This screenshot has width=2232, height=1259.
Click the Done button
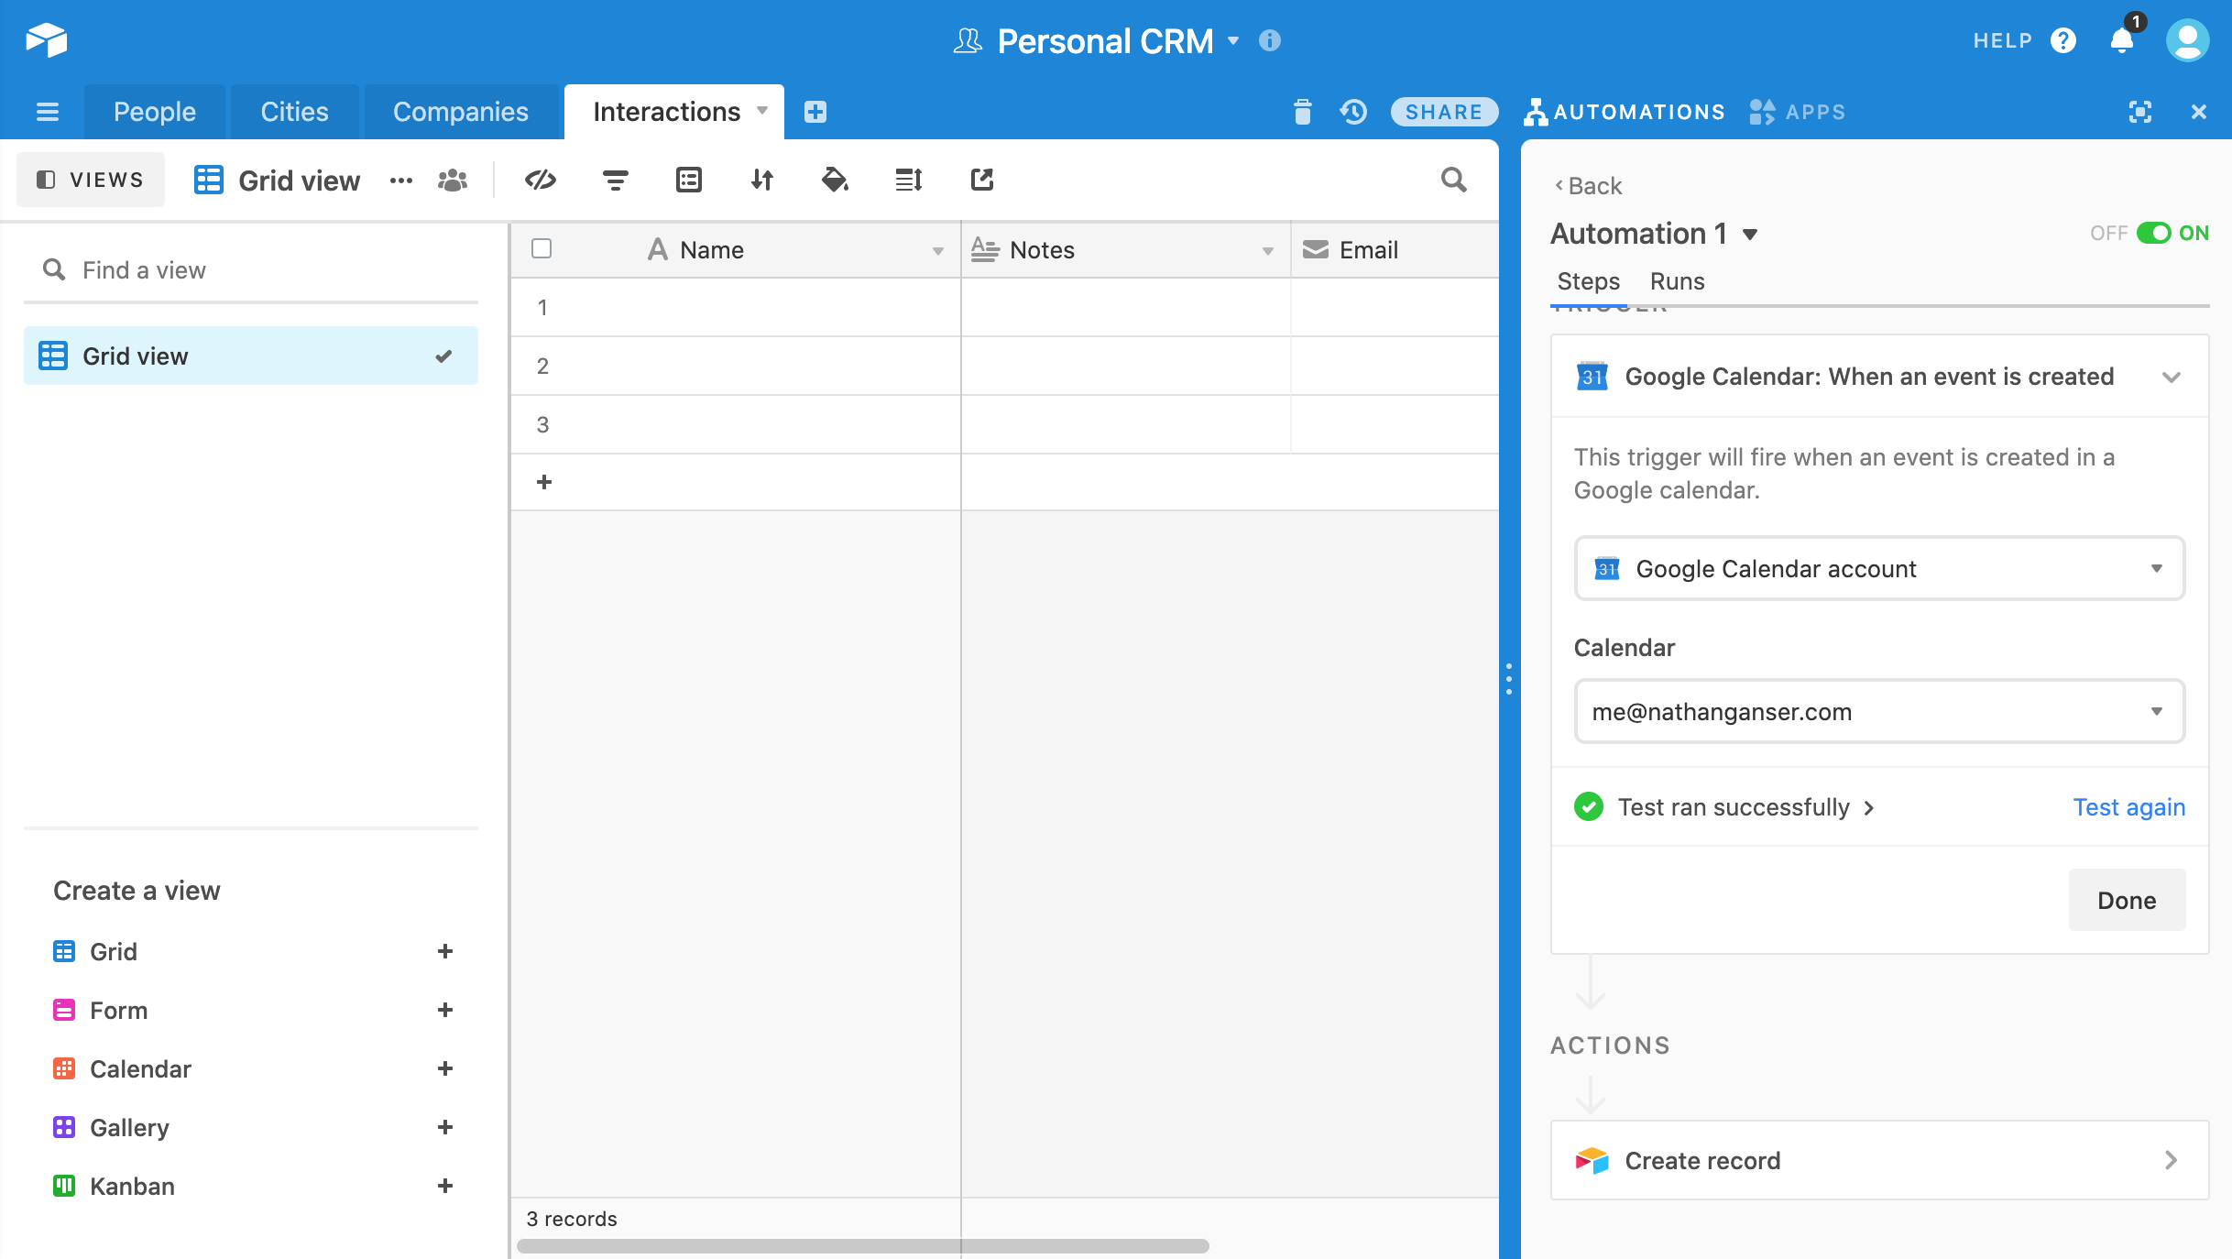point(2127,900)
